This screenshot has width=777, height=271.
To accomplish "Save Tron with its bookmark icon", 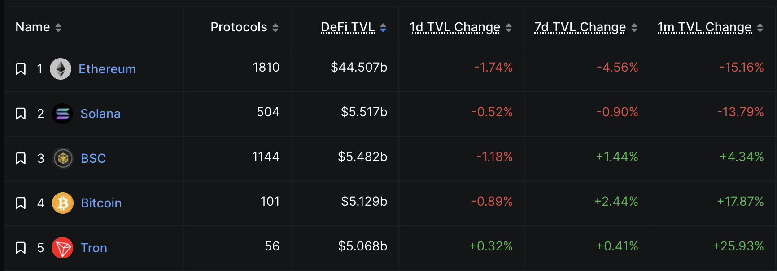I will (x=21, y=248).
